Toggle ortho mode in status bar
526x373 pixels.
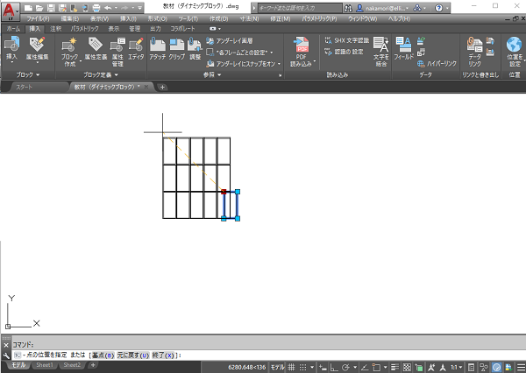(334, 367)
